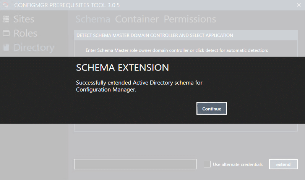Select the Directory section label

(x=34, y=48)
